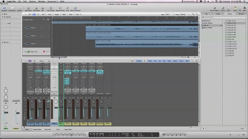The height and width of the screenshot is (139, 248).
Task: Toggle the Audio filter button in Mixer
Action: coord(150,61)
